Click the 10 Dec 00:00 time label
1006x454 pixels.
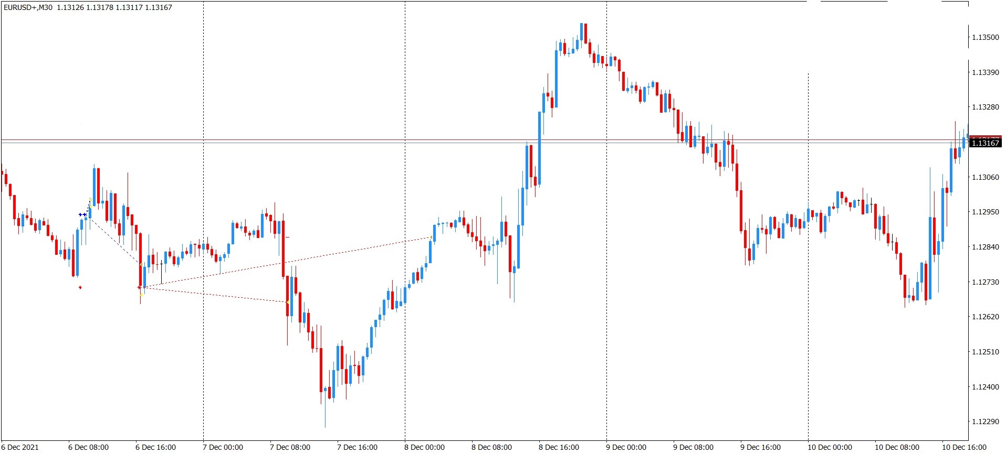[830, 447]
